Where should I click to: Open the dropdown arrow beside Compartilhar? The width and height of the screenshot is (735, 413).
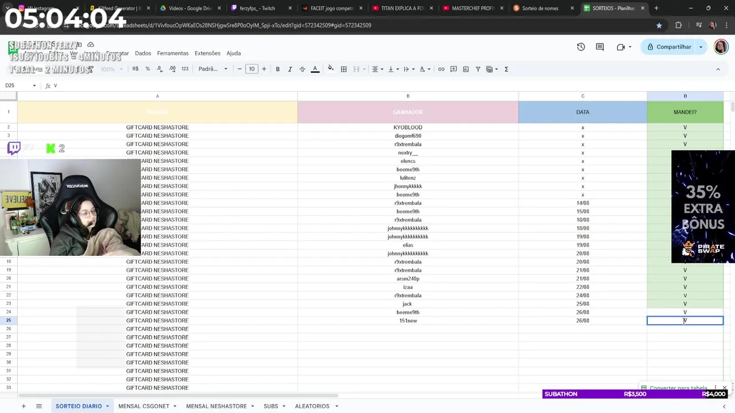click(x=701, y=47)
